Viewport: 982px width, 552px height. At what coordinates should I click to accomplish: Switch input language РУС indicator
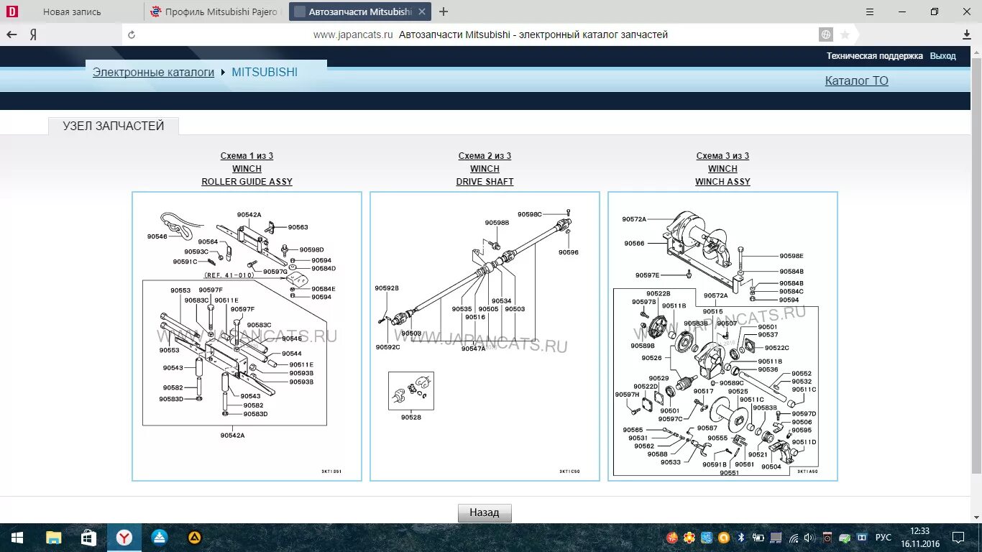click(x=884, y=538)
